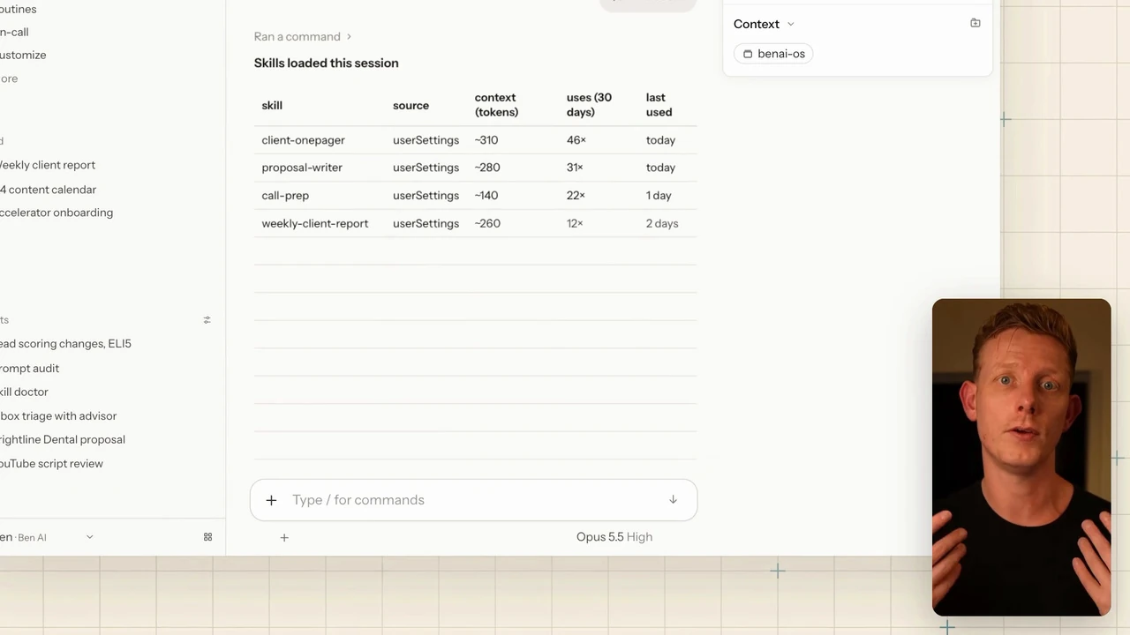Viewport: 1130px width, 635px height.
Task: Open the grid icon beside Ben AI account
Action: point(207,537)
